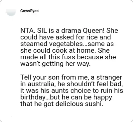This screenshot has height=122, width=133.
Task: Collapse the comment thread via vertical line
Action: coord(11,66)
